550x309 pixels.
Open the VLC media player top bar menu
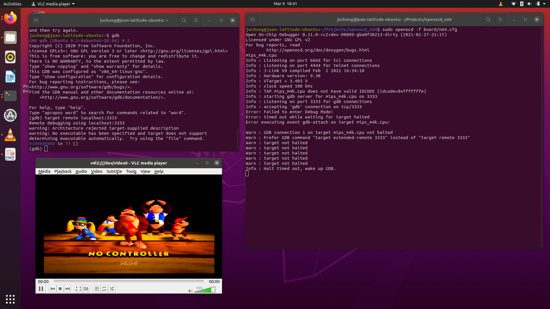coord(53,4)
